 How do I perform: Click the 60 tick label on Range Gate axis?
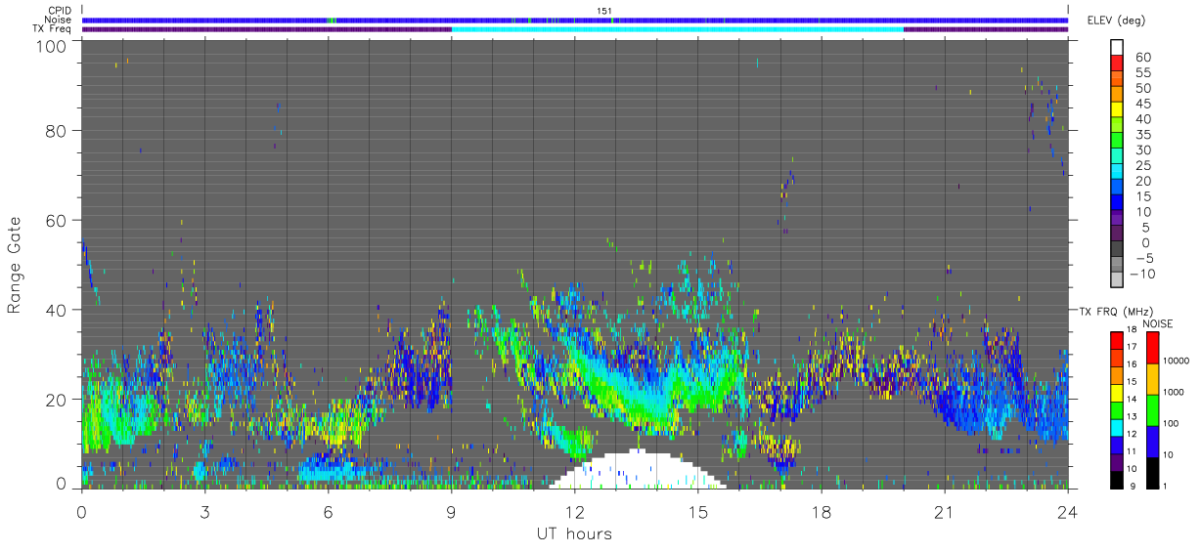coord(57,220)
